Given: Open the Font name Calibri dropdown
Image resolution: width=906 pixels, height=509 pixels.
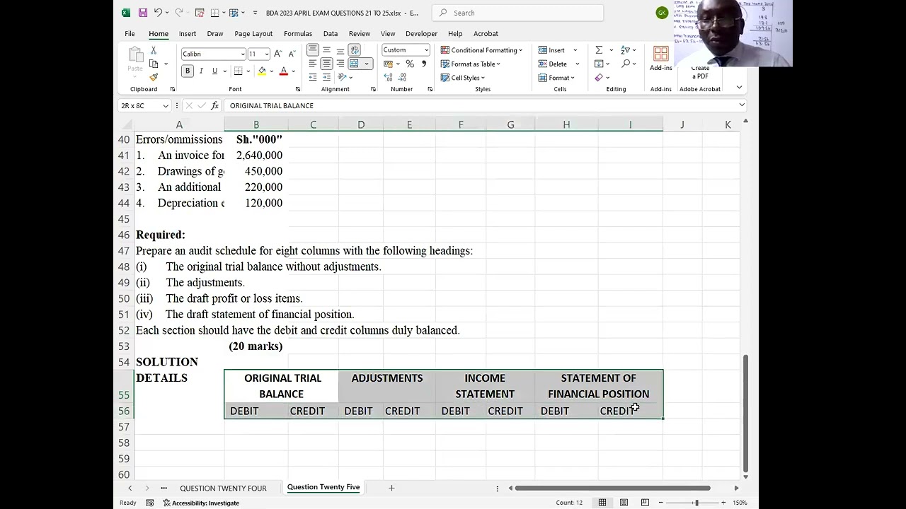Looking at the screenshot, I should 243,54.
